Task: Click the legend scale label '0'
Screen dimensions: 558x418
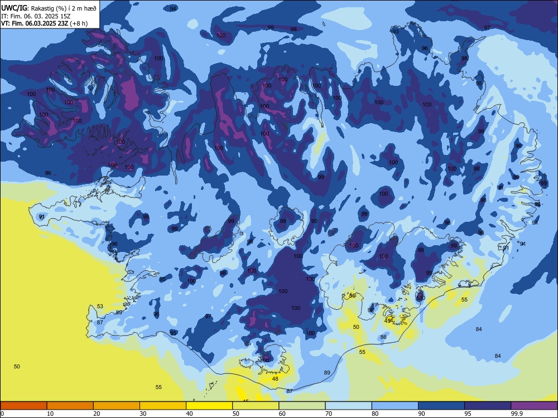Action: coord(2,414)
